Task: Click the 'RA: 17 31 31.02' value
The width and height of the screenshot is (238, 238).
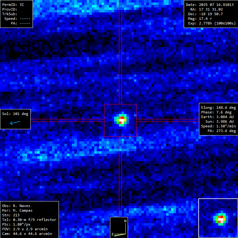Action: [x=206, y=9]
